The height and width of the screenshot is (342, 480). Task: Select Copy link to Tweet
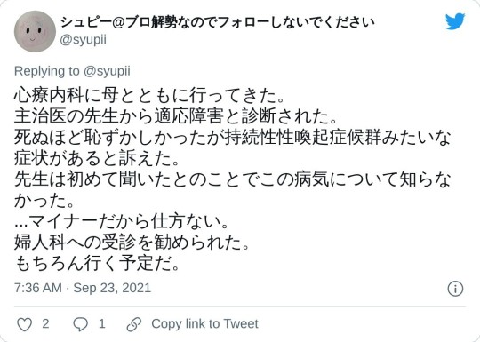(204, 323)
